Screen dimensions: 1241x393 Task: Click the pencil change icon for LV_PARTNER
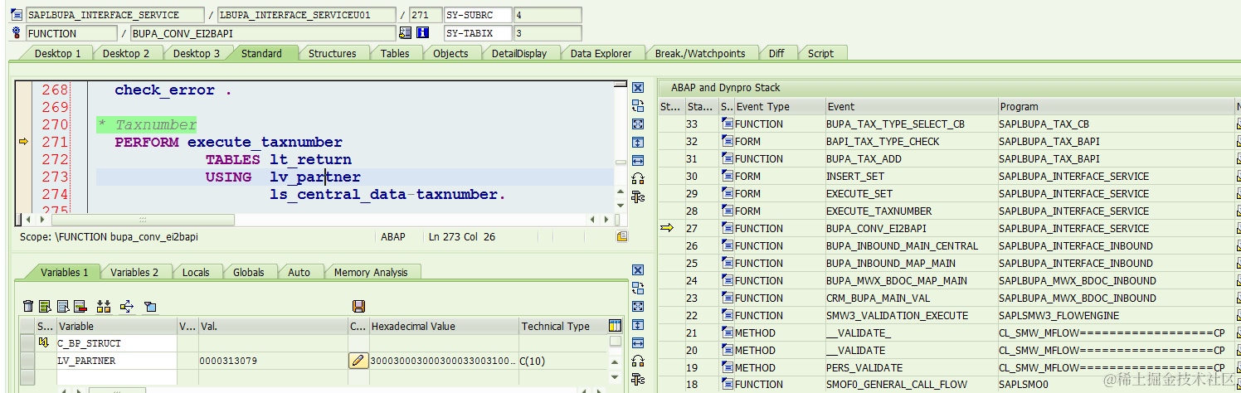(x=358, y=361)
